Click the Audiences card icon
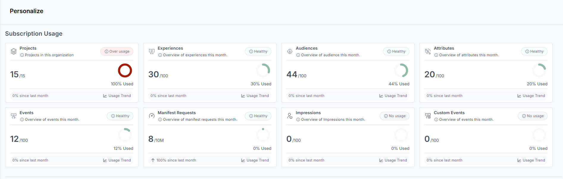 coord(290,51)
